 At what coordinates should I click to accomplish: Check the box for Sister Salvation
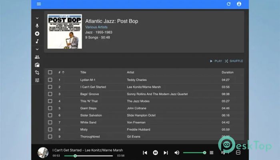[50, 115]
